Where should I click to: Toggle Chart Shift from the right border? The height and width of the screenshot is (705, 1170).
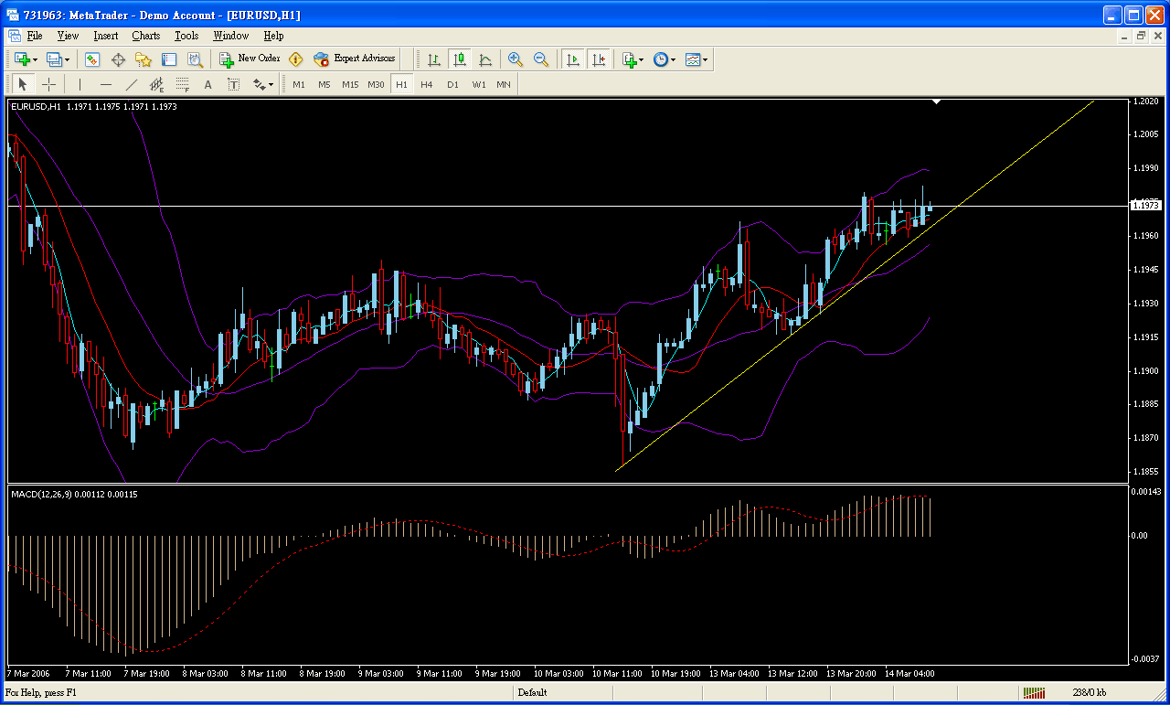click(599, 59)
